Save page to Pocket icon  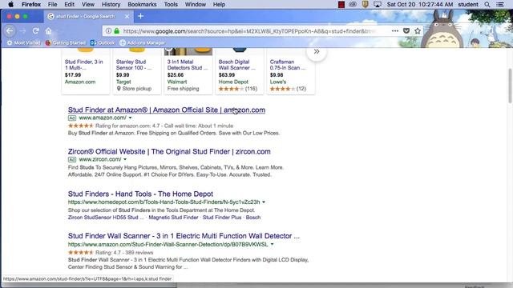tap(406, 31)
